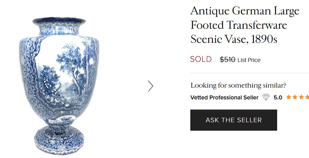This screenshot has height=158, width=309.
Task: Select the second orange rating star
Action: [x=295, y=97]
